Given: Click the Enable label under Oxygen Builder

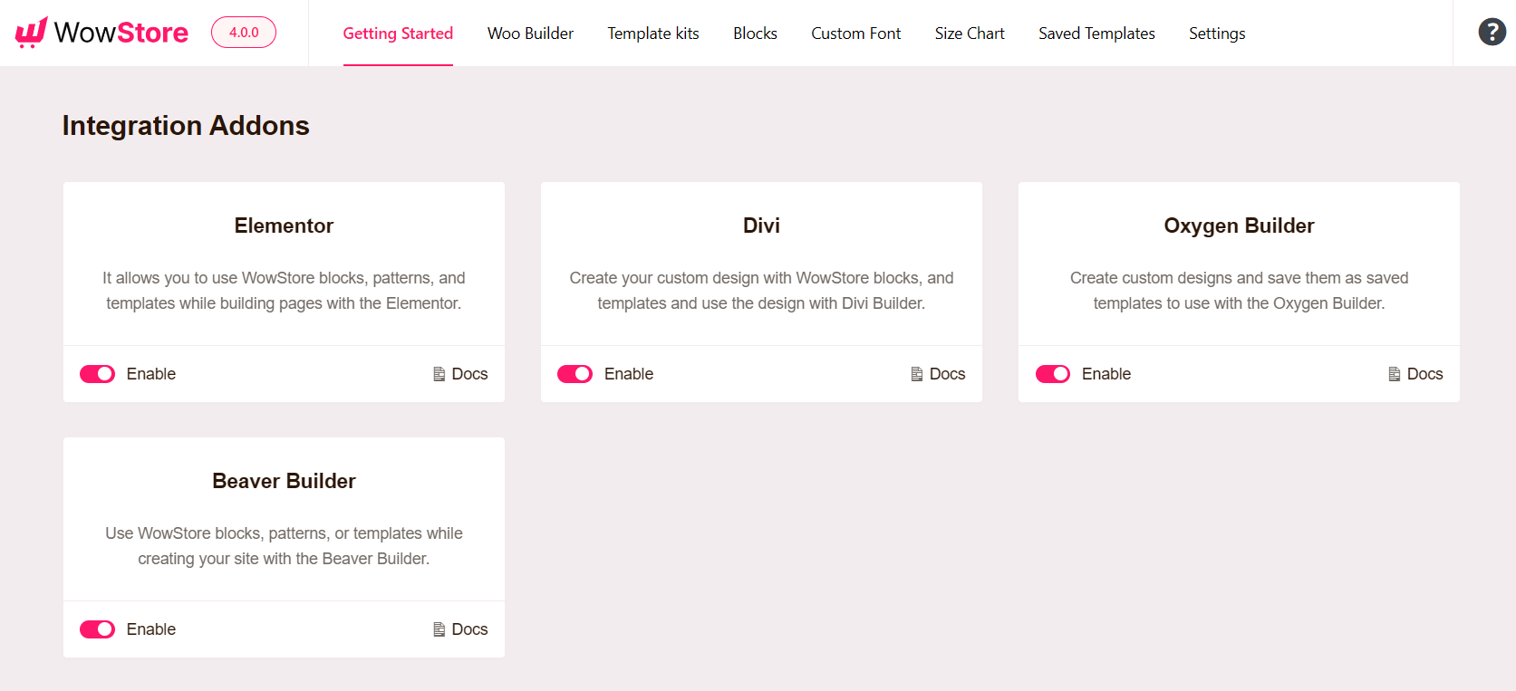Looking at the screenshot, I should click(x=1106, y=374).
